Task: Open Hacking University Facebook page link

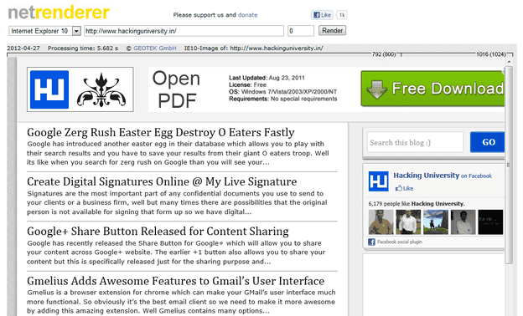Action: click(x=427, y=176)
